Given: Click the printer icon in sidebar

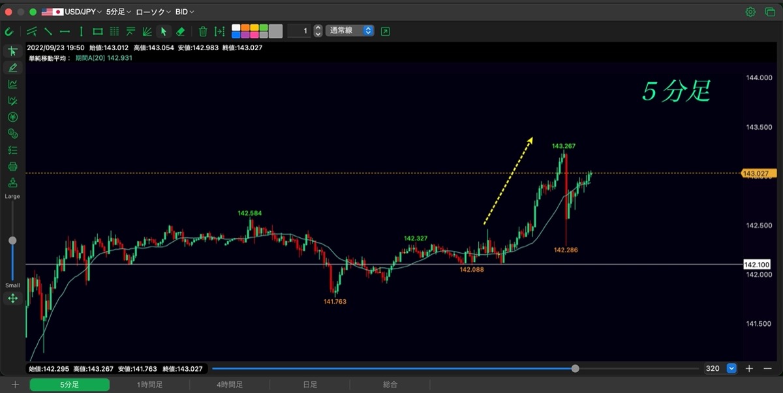Looking at the screenshot, I should pos(12,166).
